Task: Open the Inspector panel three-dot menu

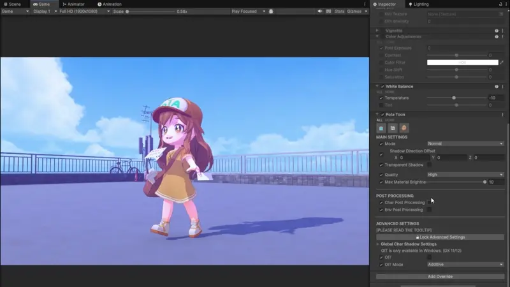Action: [506, 4]
